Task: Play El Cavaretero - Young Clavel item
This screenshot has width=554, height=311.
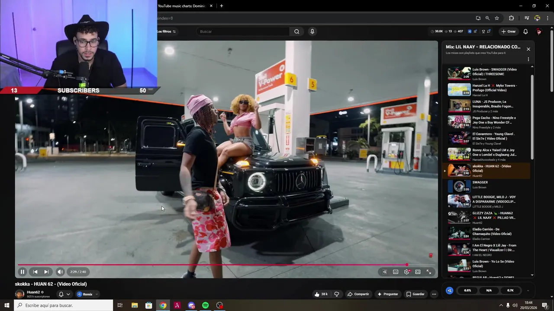Action: [x=486, y=138]
